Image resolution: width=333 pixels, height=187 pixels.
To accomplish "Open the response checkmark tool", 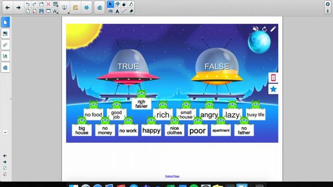I will (x=75, y=8).
